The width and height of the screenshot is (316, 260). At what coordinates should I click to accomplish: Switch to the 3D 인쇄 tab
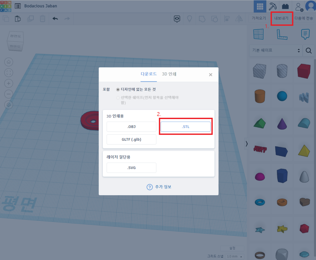[x=169, y=74]
